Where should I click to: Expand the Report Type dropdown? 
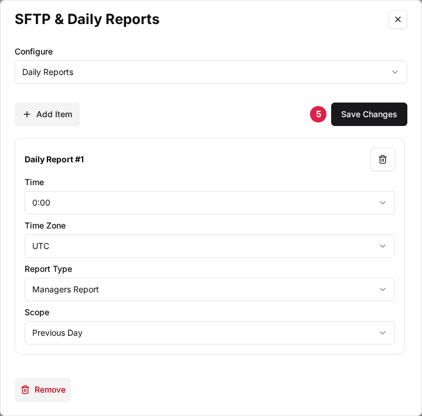[210, 289]
